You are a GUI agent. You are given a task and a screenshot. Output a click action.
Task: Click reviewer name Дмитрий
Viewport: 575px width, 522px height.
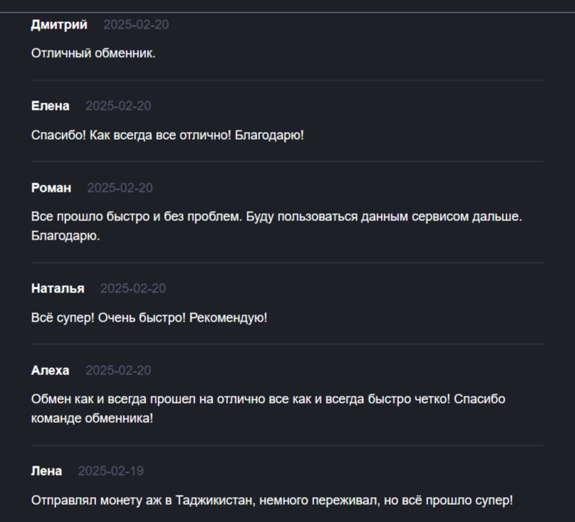[x=59, y=25]
